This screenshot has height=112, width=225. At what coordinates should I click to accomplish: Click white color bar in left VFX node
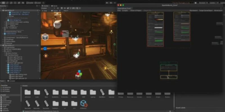click(159, 27)
